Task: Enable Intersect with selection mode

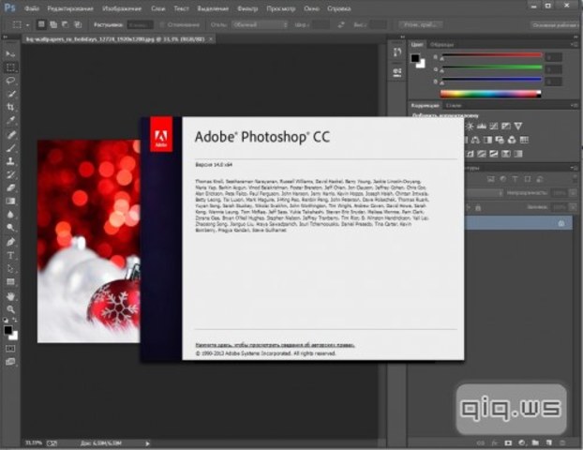Action: pyautogui.click(x=78, y=24)
